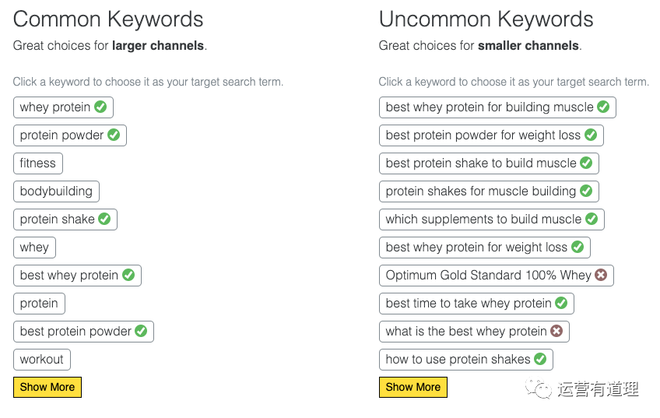660x418 pixels.
Task: Pick the single-word 'whey' keyword tag
Action: [34, 248]
